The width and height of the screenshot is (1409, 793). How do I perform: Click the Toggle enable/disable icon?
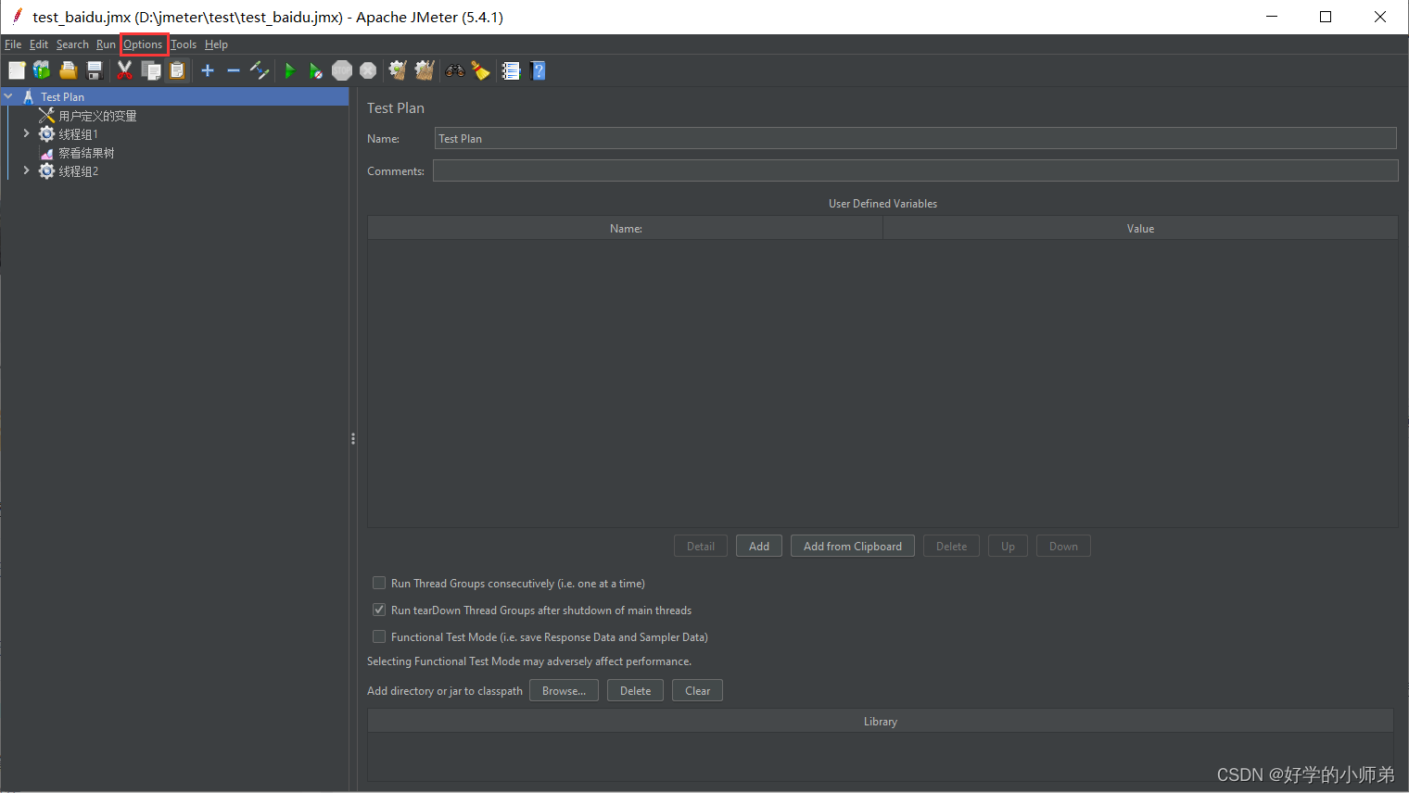click(x=260, y=70)
